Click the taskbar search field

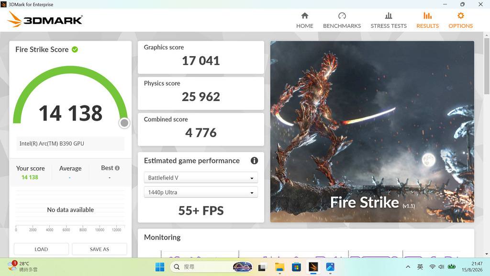tap(211, 267)
